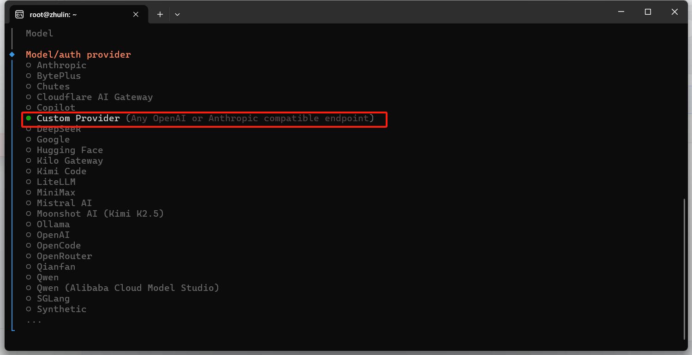Screen dimensions: 692x355
Task: Minimize the terminal window
Action: 621,12
